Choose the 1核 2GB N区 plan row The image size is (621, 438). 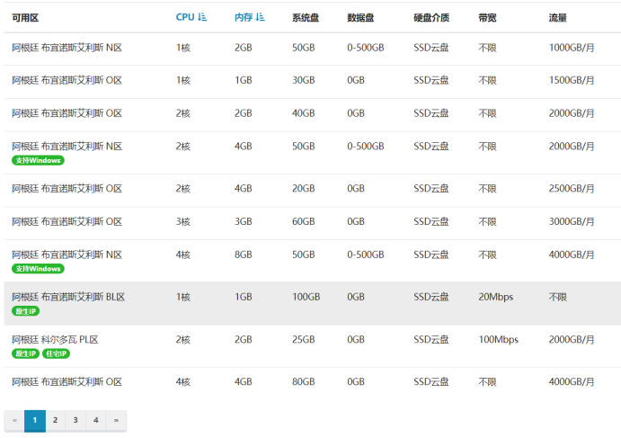tap(313, 49)
